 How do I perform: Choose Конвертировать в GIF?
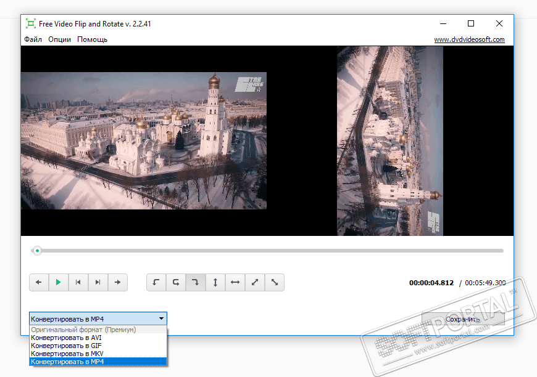click(98, 346)
